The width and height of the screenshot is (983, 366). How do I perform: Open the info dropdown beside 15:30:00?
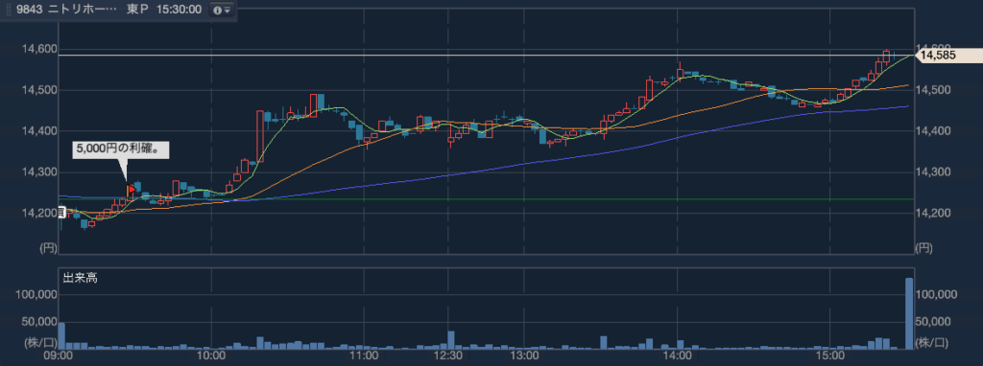click(222, 10)
